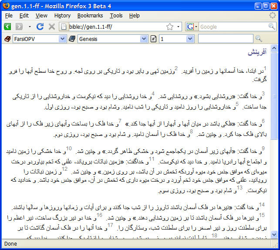Viewport: 280px width, 250px height.
Task: Click the scrollbar up arrow
Action: tap(274, 48)
